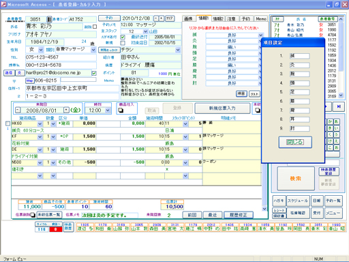349x262 pixels.
Task: Open the 自費マッサージ category dropdown
Action: [x=93, y=50]
